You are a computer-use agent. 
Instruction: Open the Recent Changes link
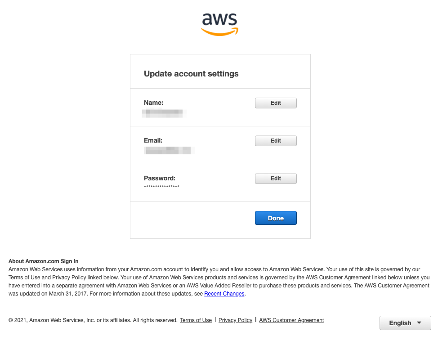[x=224, y=294]
